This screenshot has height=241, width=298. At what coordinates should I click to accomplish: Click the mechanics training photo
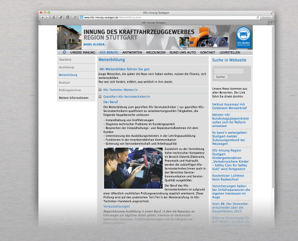pos(133,168)
